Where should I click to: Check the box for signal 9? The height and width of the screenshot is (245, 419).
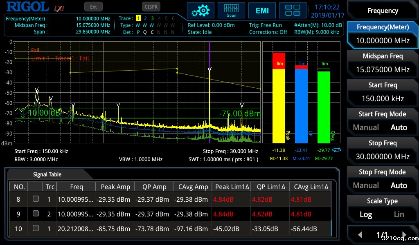[36, 214]
